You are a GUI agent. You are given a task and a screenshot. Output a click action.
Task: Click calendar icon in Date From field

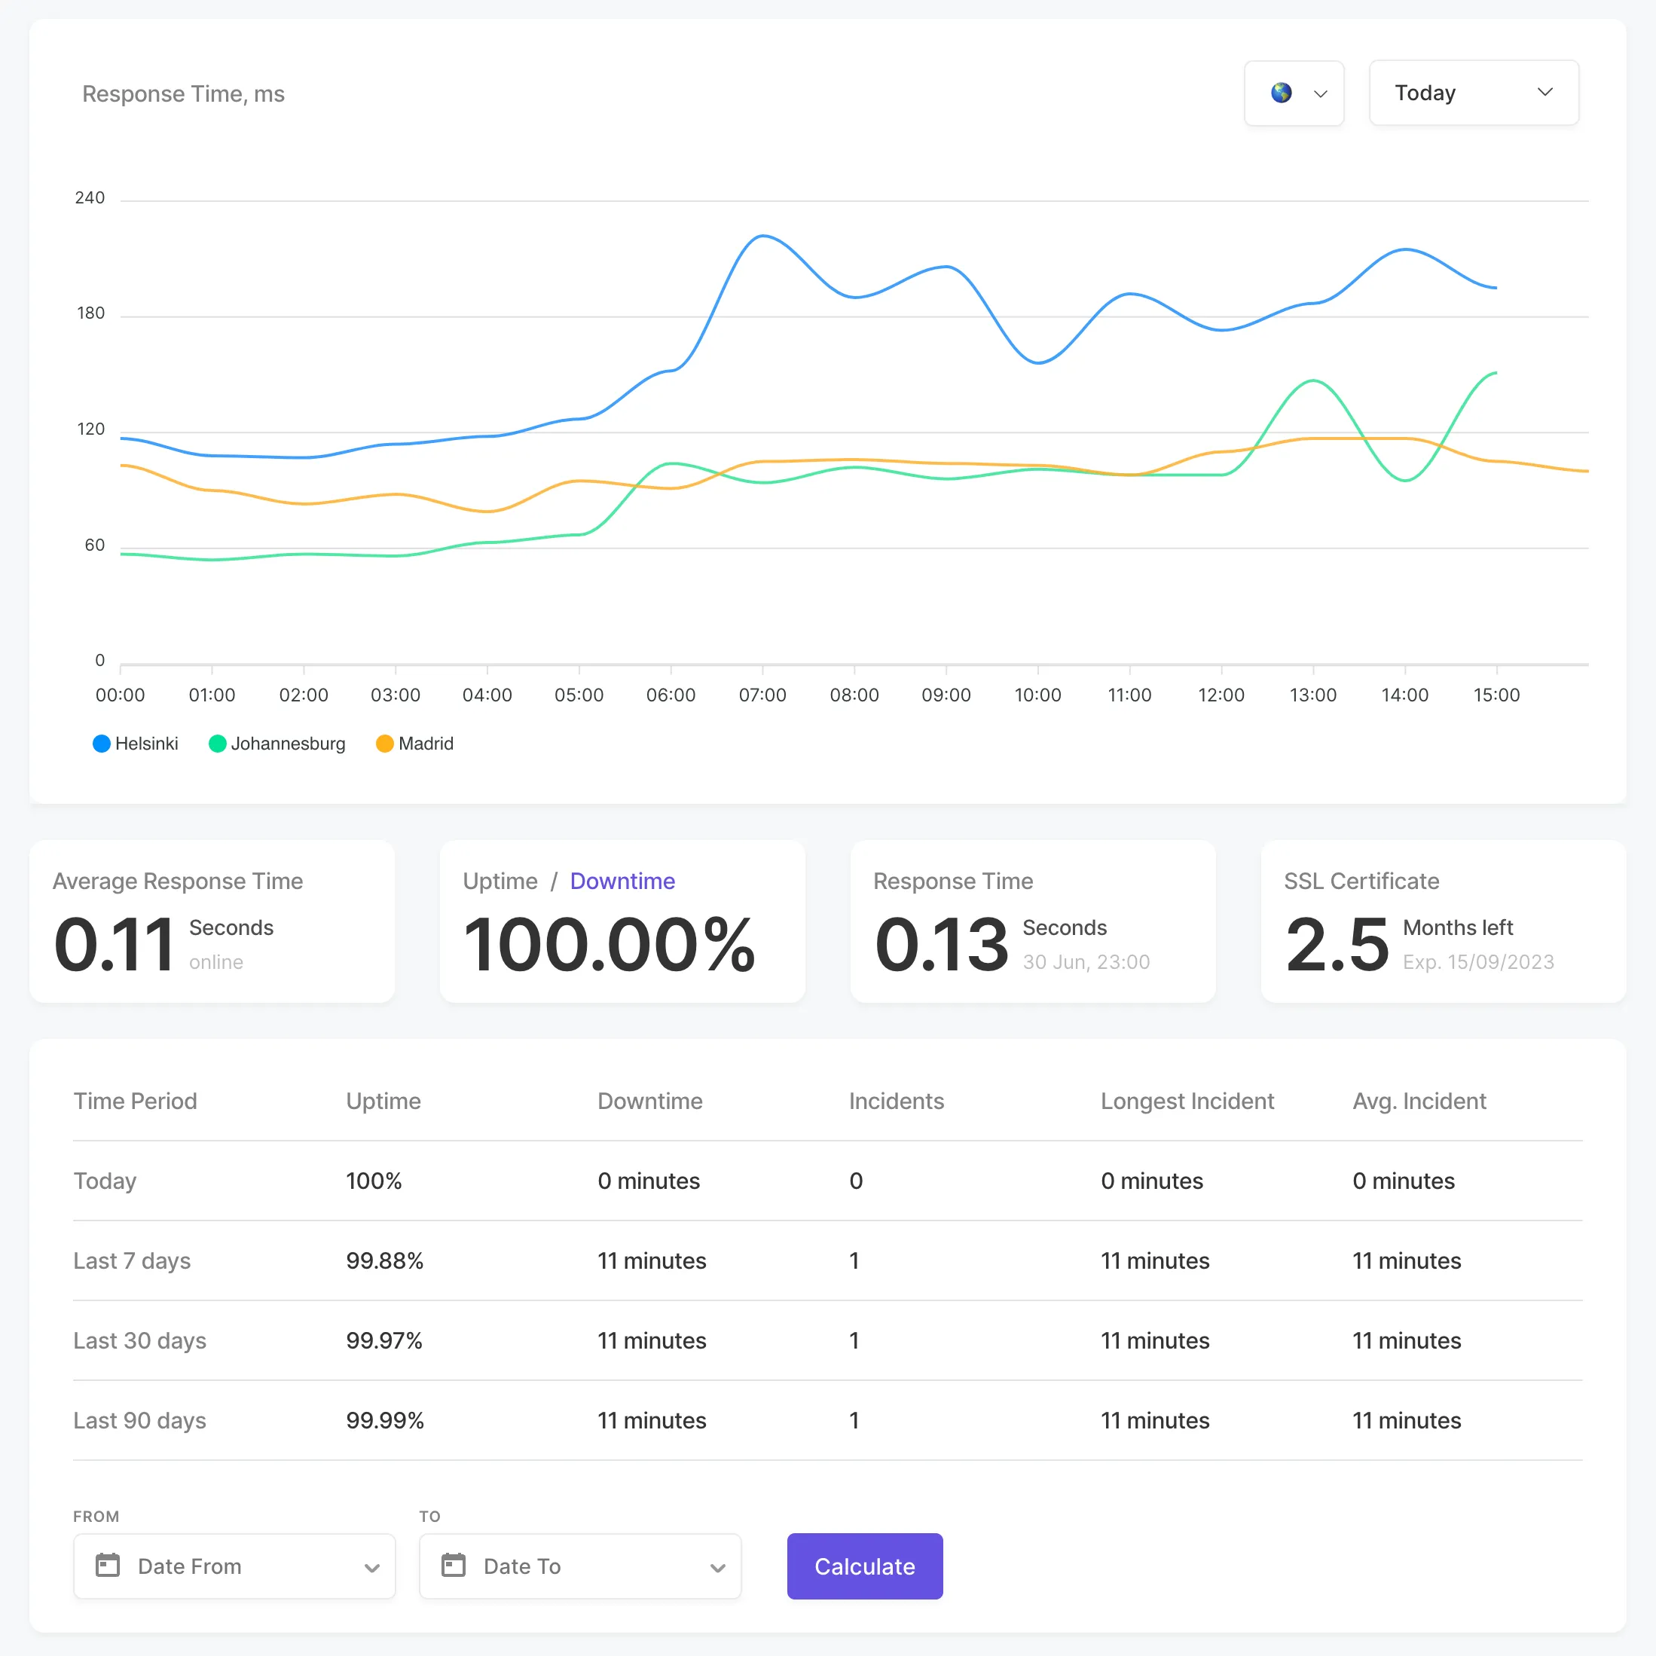tap(107, 1565)
